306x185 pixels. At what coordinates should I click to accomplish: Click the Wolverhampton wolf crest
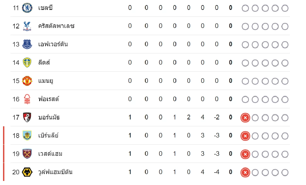[x=27, y=172]
